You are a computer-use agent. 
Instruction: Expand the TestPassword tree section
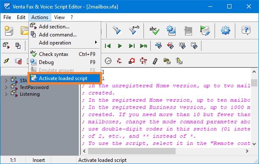(6, 87)
